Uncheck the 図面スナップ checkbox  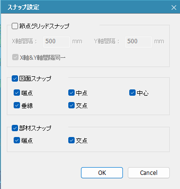click(15, 79)
